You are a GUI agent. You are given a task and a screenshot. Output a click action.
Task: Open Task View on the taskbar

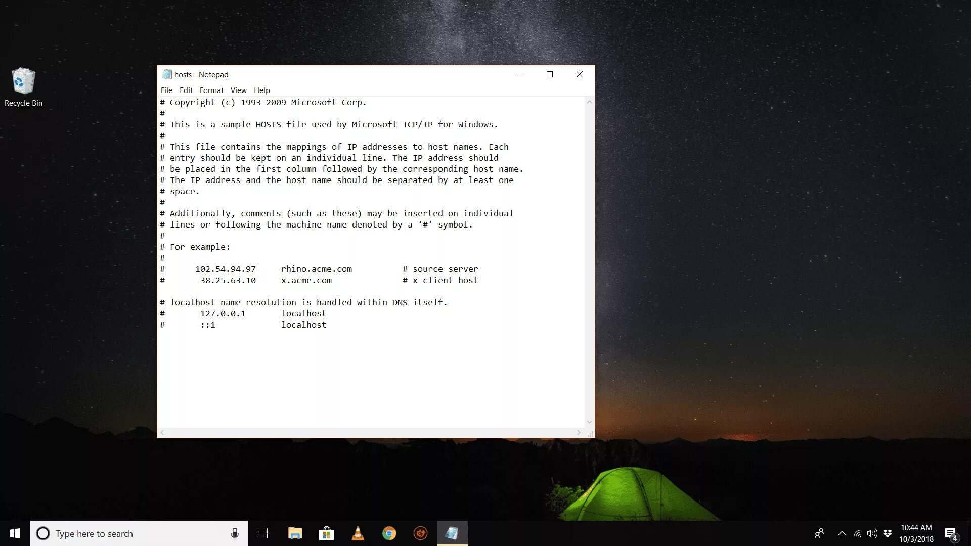pyautogui.click(x=262, y=533)
